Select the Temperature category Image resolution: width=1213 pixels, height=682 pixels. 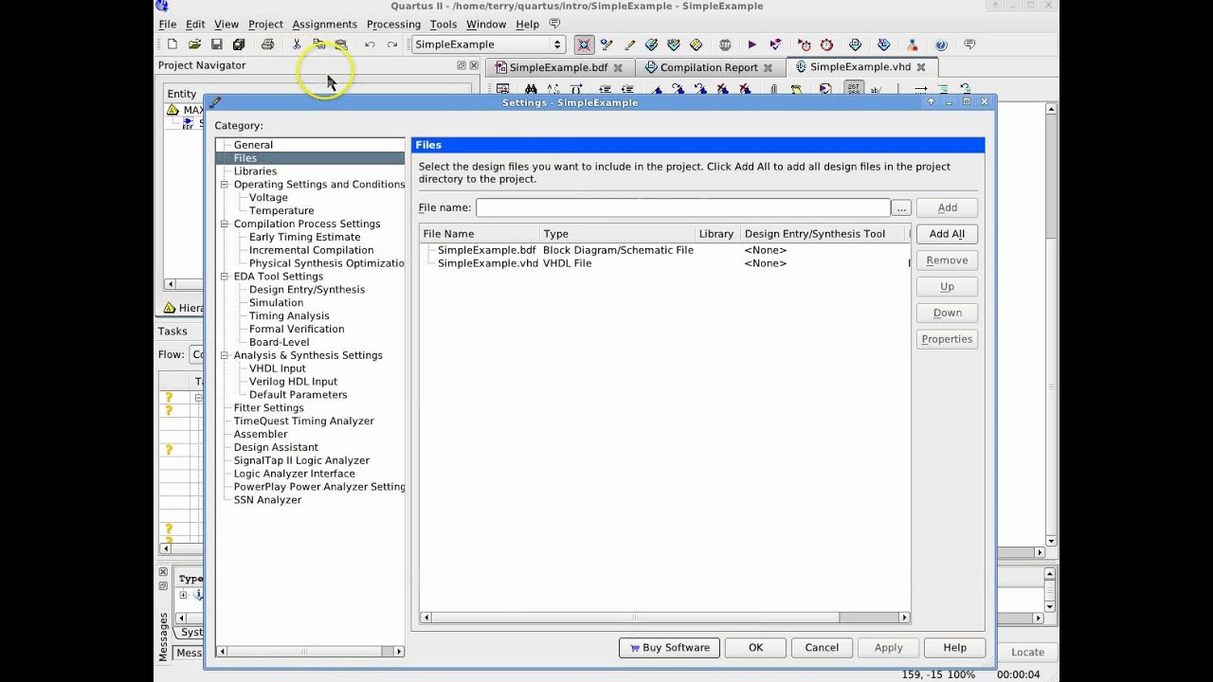point(281,211)
